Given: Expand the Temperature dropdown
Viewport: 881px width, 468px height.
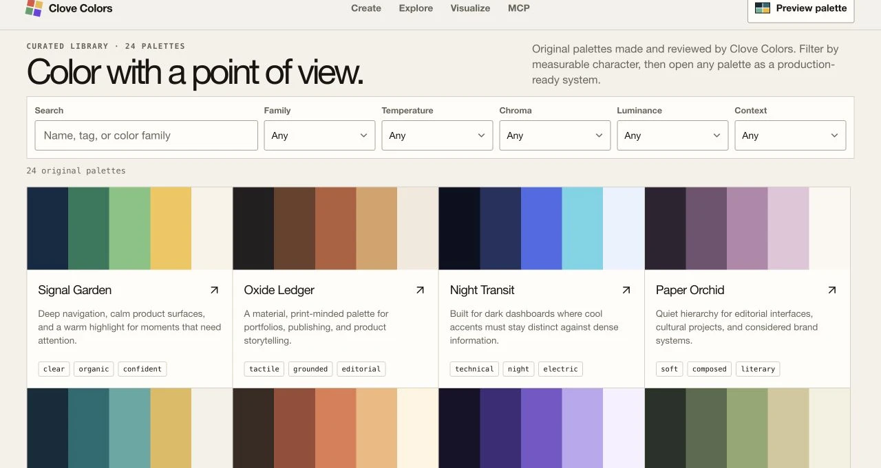Looking at the screenshot, I should tap(437, 135).
